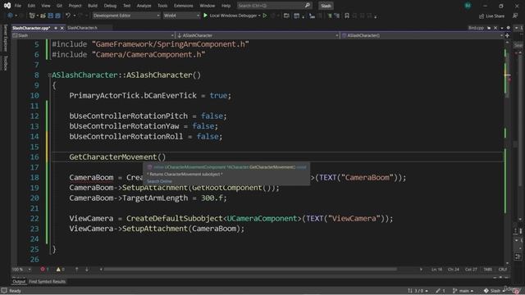The image size is (525, 295).
Task: Click the Visual Studio logo icon
Action: 7,6
